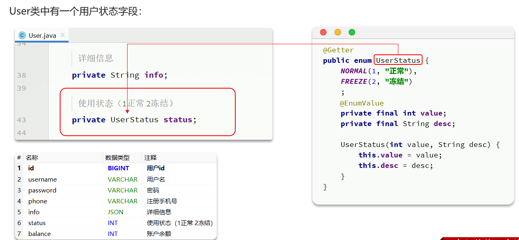
Task: Click the VARCHAR type of phone row
Action: click(x=123, y=201)
